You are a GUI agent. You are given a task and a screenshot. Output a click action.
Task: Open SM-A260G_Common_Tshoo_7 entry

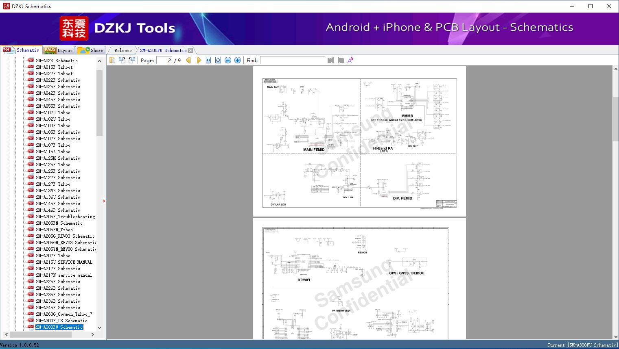coord(64,314)
